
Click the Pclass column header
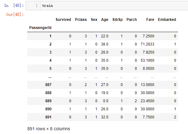pos(81,20)
